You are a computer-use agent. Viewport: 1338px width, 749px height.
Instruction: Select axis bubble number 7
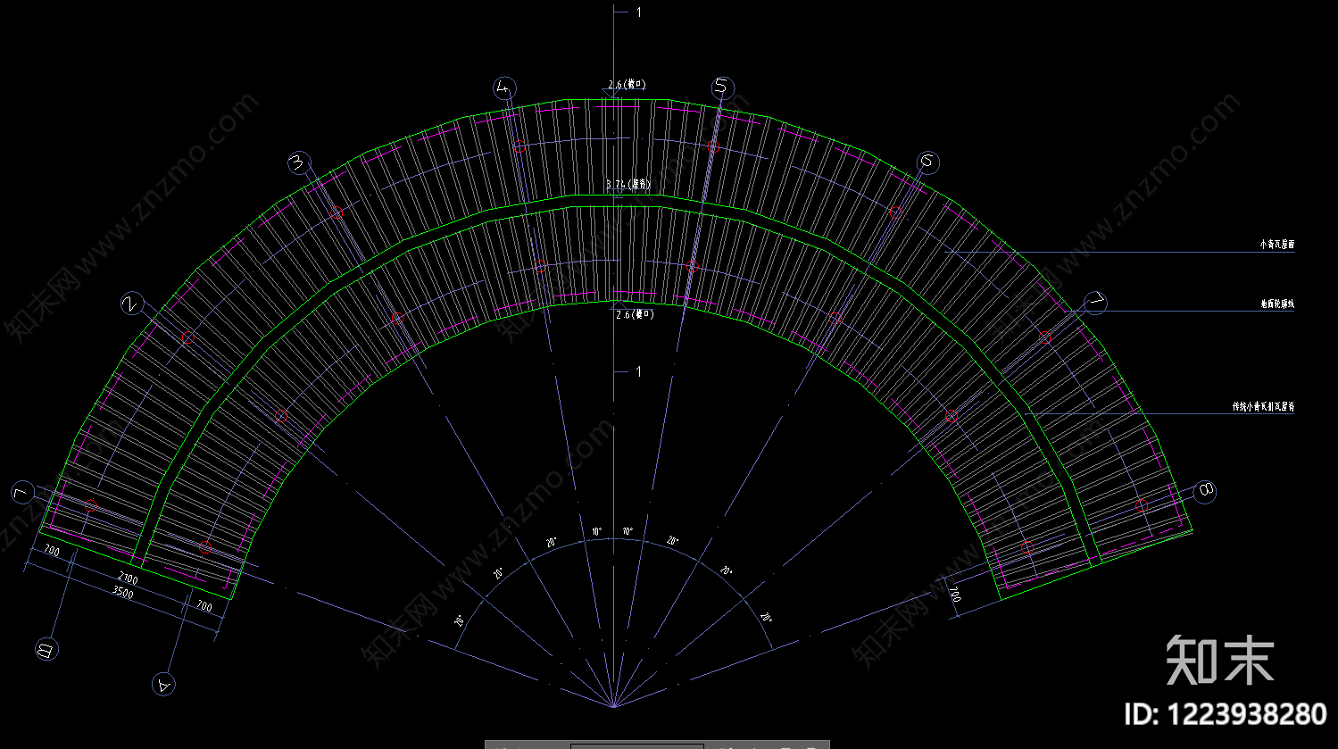pyautogui.click(x=1095, y=303)
